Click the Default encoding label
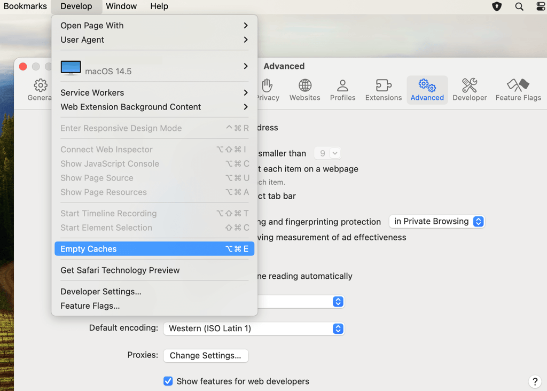Viewport: 547px width, 391px height. 123,328
